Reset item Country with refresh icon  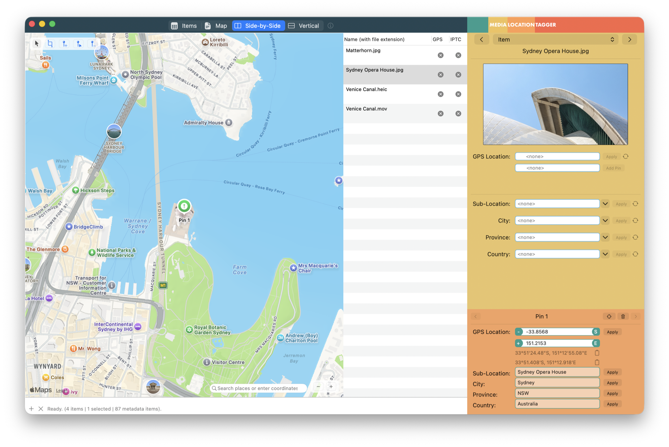pyautogui.click(x=636, y=254)
